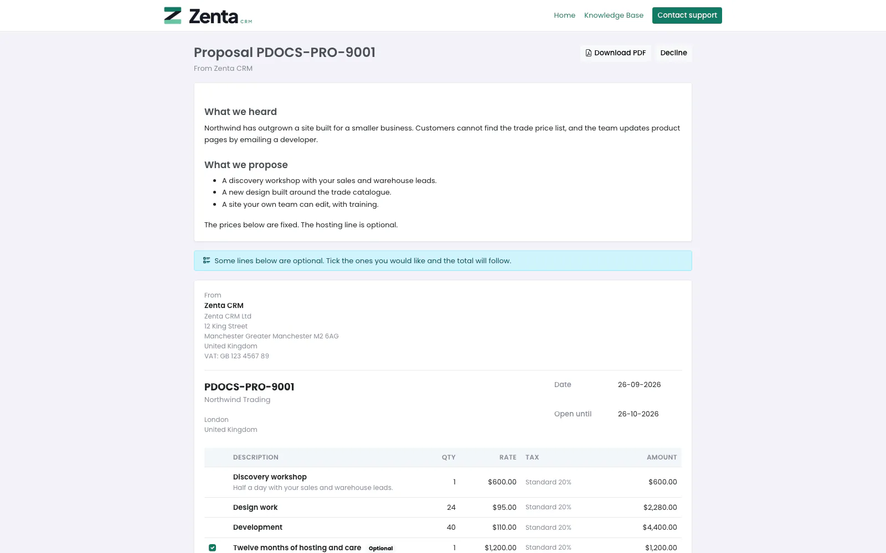Click the RATE column header
Viewport: 886px width, 553px height.
[508, 457]
